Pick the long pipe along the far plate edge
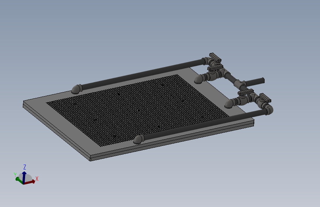Image resolution: width=320 pixels, height=207 pixels. pos(143,74)
